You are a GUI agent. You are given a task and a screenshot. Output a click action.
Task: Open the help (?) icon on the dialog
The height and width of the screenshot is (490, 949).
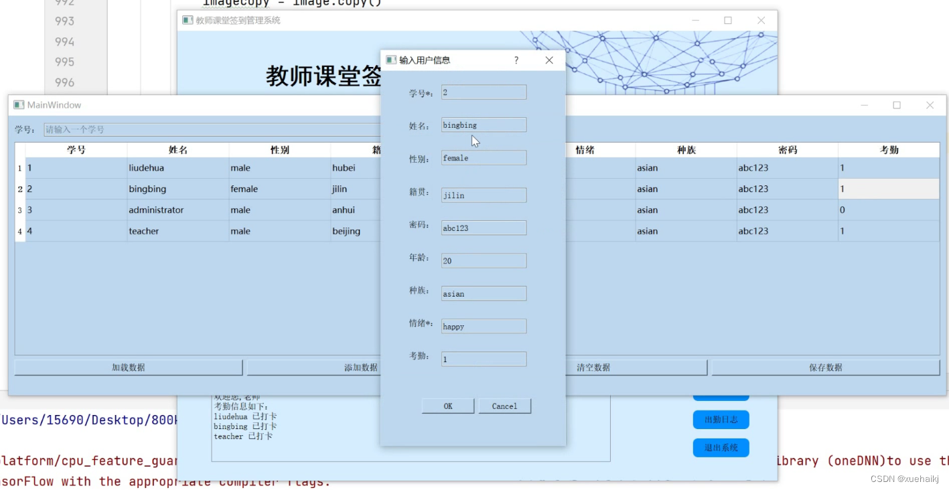(x=516, y=60)
